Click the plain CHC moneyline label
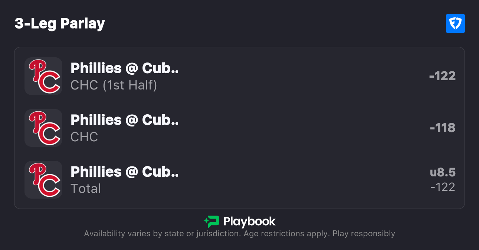This screenshot has width=479, height=250. click(84, 137)
